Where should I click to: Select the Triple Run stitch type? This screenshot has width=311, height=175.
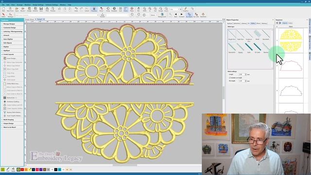(x=240, y=35)
